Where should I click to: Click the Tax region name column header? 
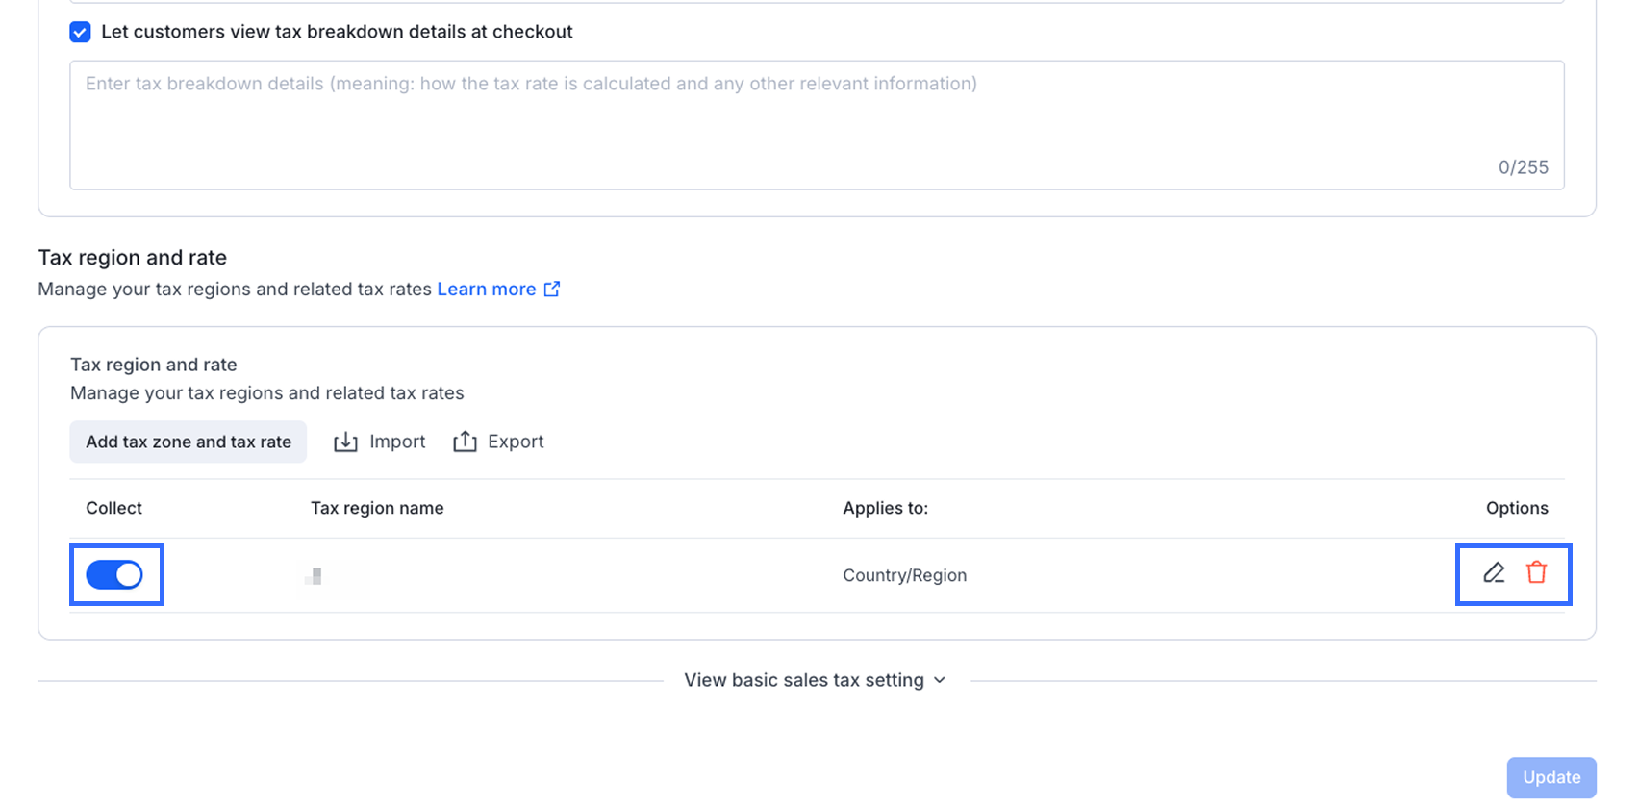377,508
